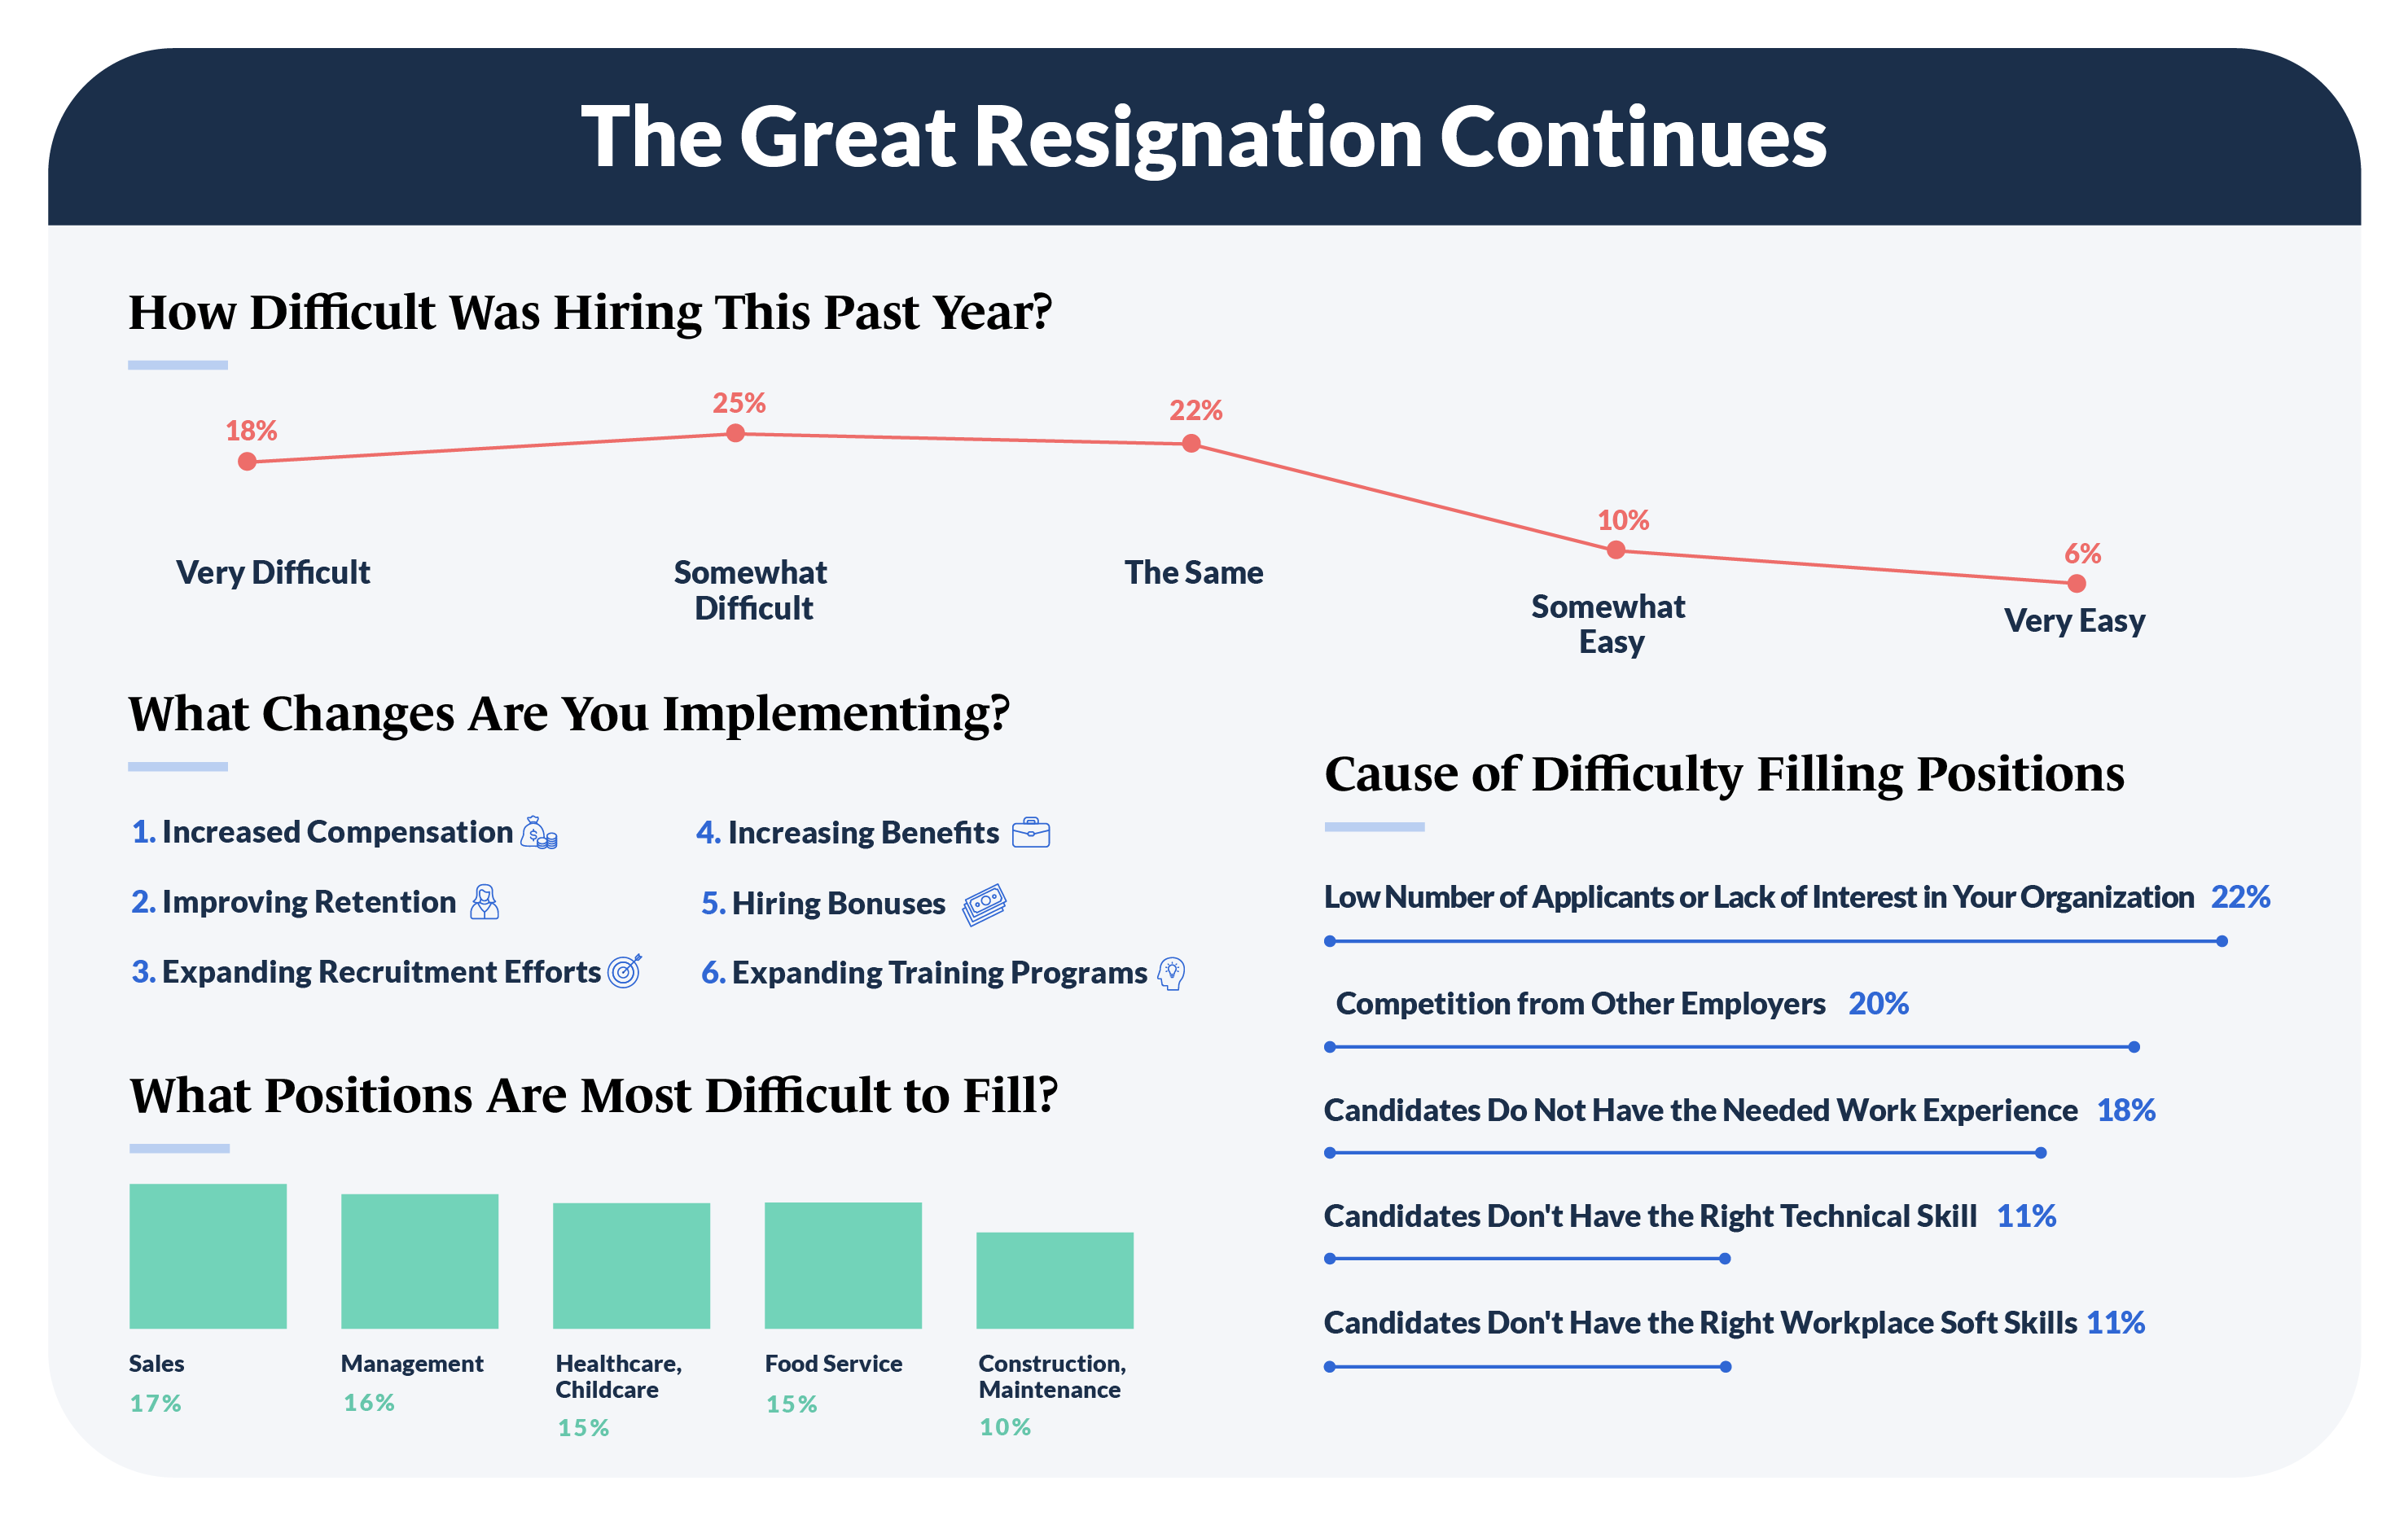Expand the Low Number of Applicants bar
Screen dimensions: 2408x1520
coord(2212,944)
